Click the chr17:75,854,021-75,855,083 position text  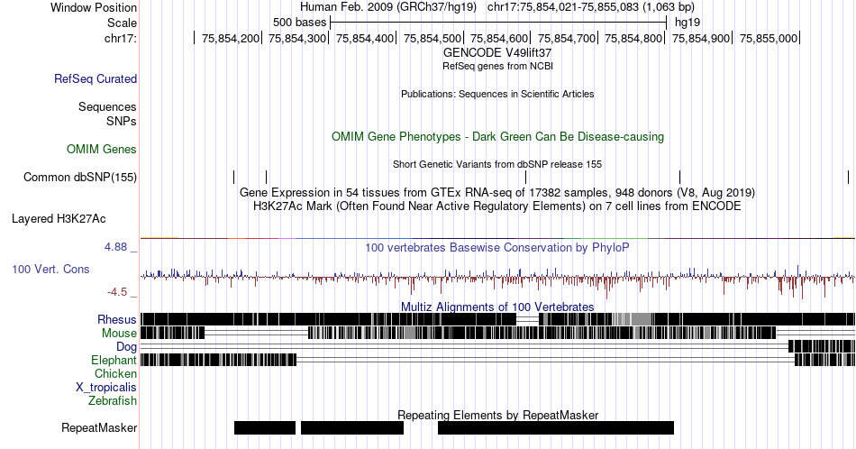point(591,7)
